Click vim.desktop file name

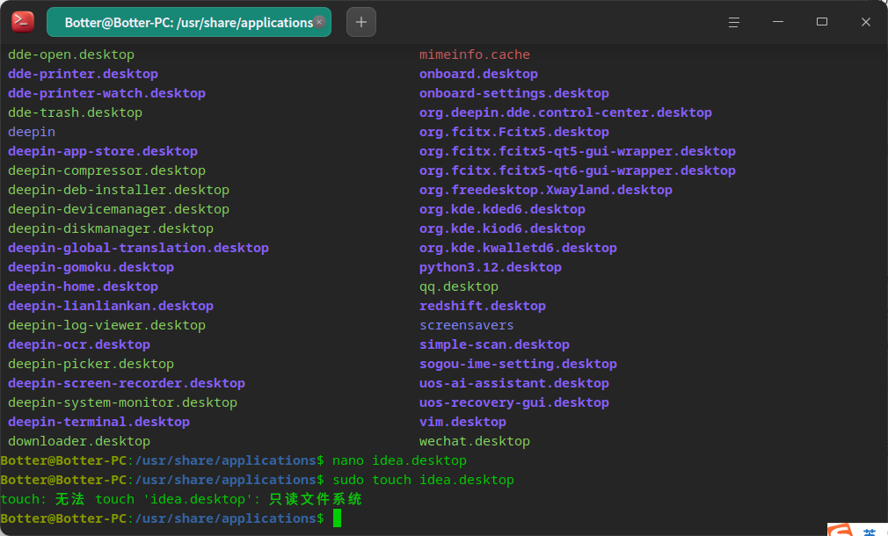coord(462,422)
